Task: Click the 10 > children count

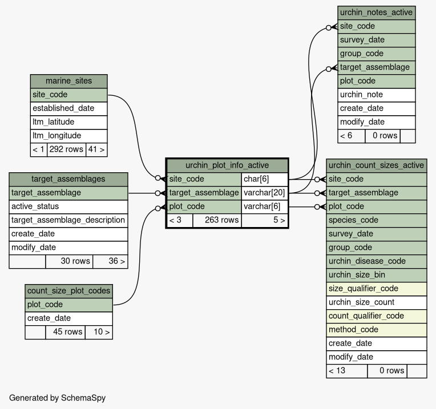Action: tap(99, 333)
